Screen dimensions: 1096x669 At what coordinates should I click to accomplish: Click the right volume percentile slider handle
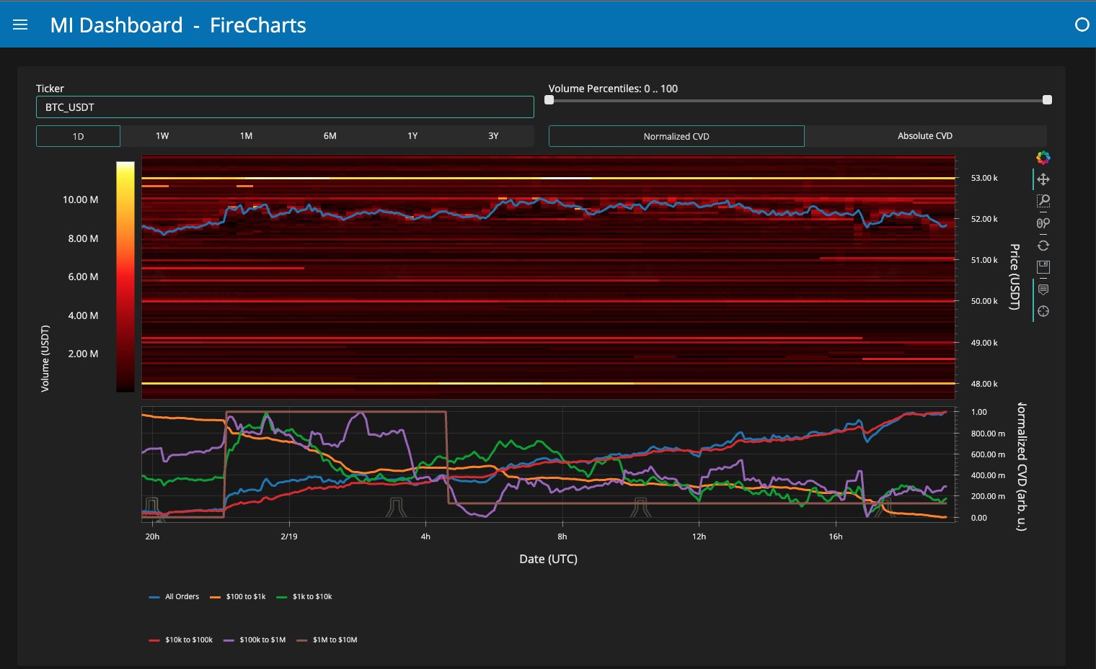pos(1047,100)
